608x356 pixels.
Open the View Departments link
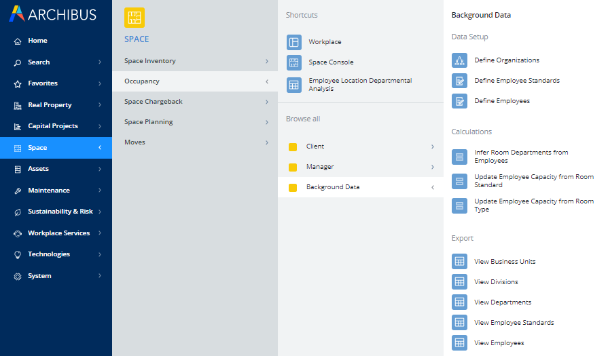[x=503, y=302]
